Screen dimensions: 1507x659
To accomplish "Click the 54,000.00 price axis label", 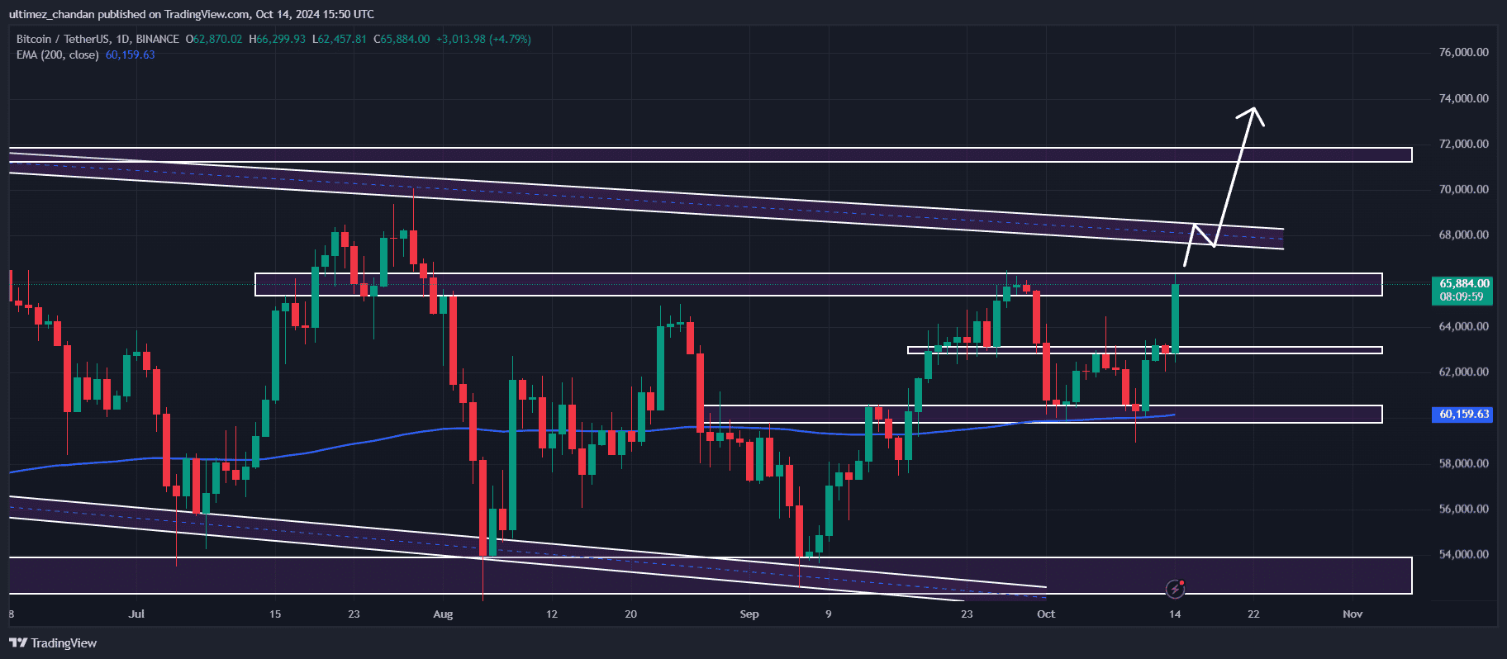I will point(1463,554).
